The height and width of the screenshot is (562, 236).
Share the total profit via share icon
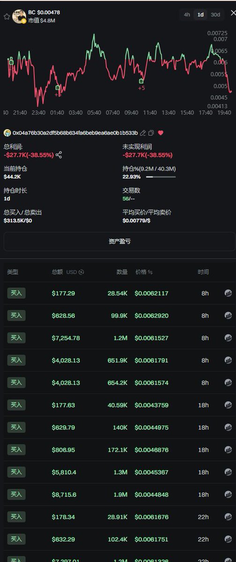59,155
